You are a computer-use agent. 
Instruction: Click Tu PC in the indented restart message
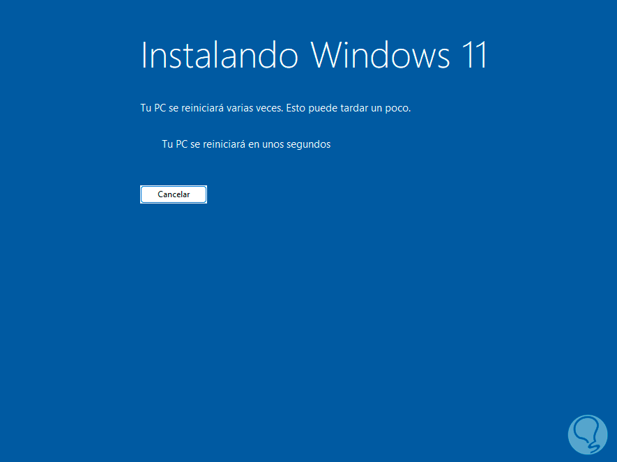pyautogui.click(x=175, y=144)
